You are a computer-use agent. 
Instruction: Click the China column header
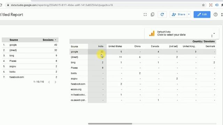tap(137, 46)
